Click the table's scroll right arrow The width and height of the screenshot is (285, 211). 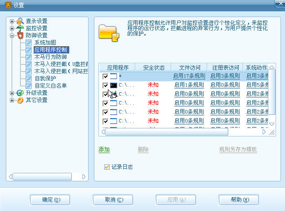tap(264, 132)
